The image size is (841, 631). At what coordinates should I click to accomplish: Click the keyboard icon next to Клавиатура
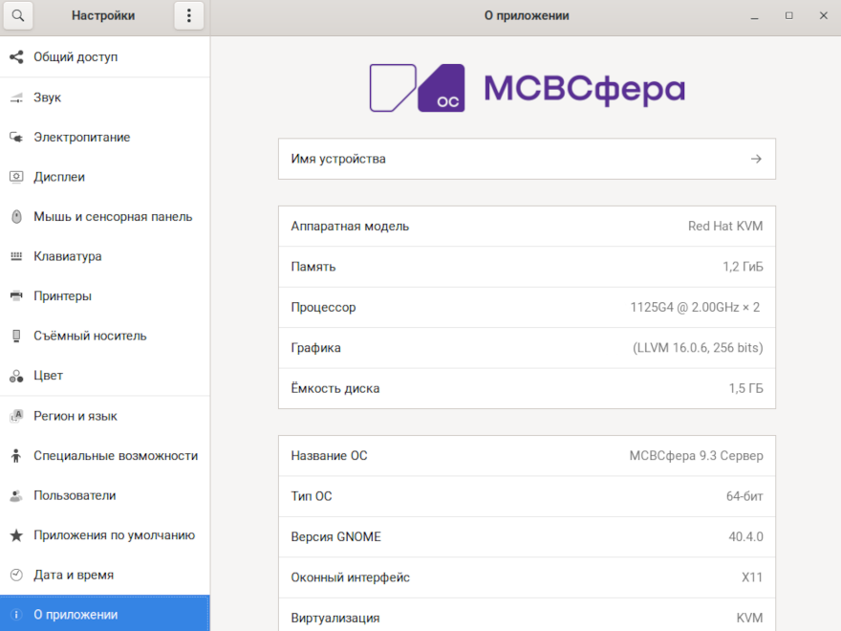click(x=16, y=256)
